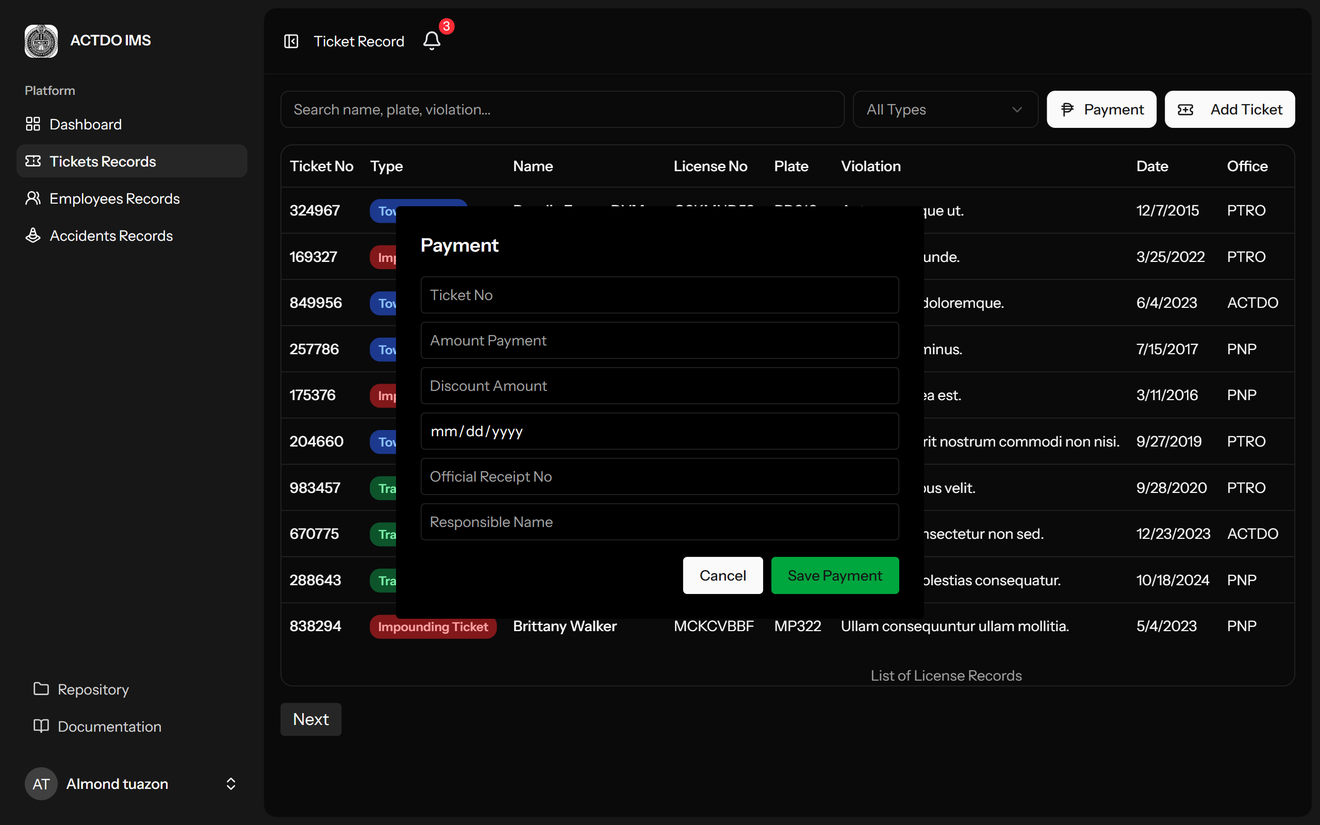Open the All Types filter dropdown

tap(945, 110)
